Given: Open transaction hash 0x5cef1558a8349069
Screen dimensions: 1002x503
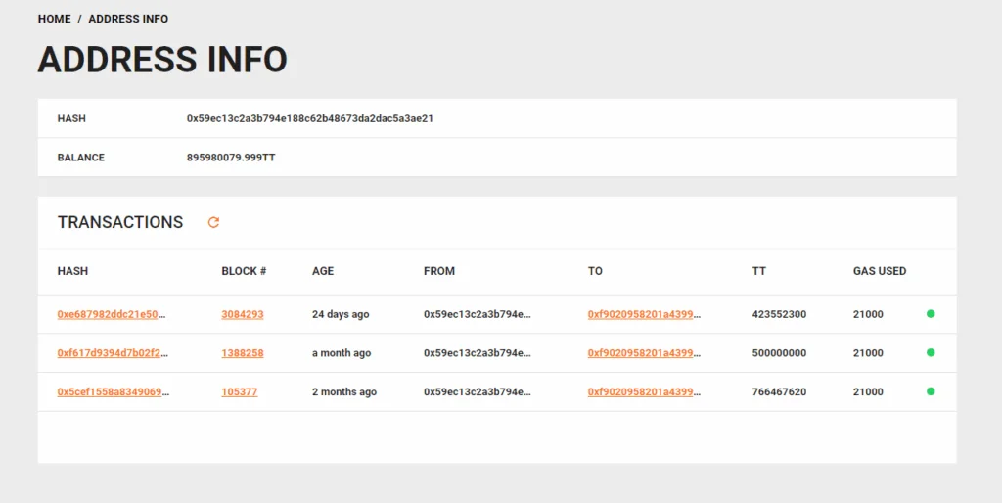Looking at the screenshot, I should [112, 392].
